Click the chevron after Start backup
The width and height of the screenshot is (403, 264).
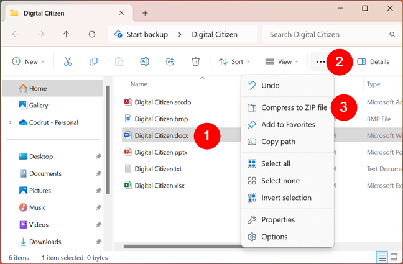[x=180, y=34]
